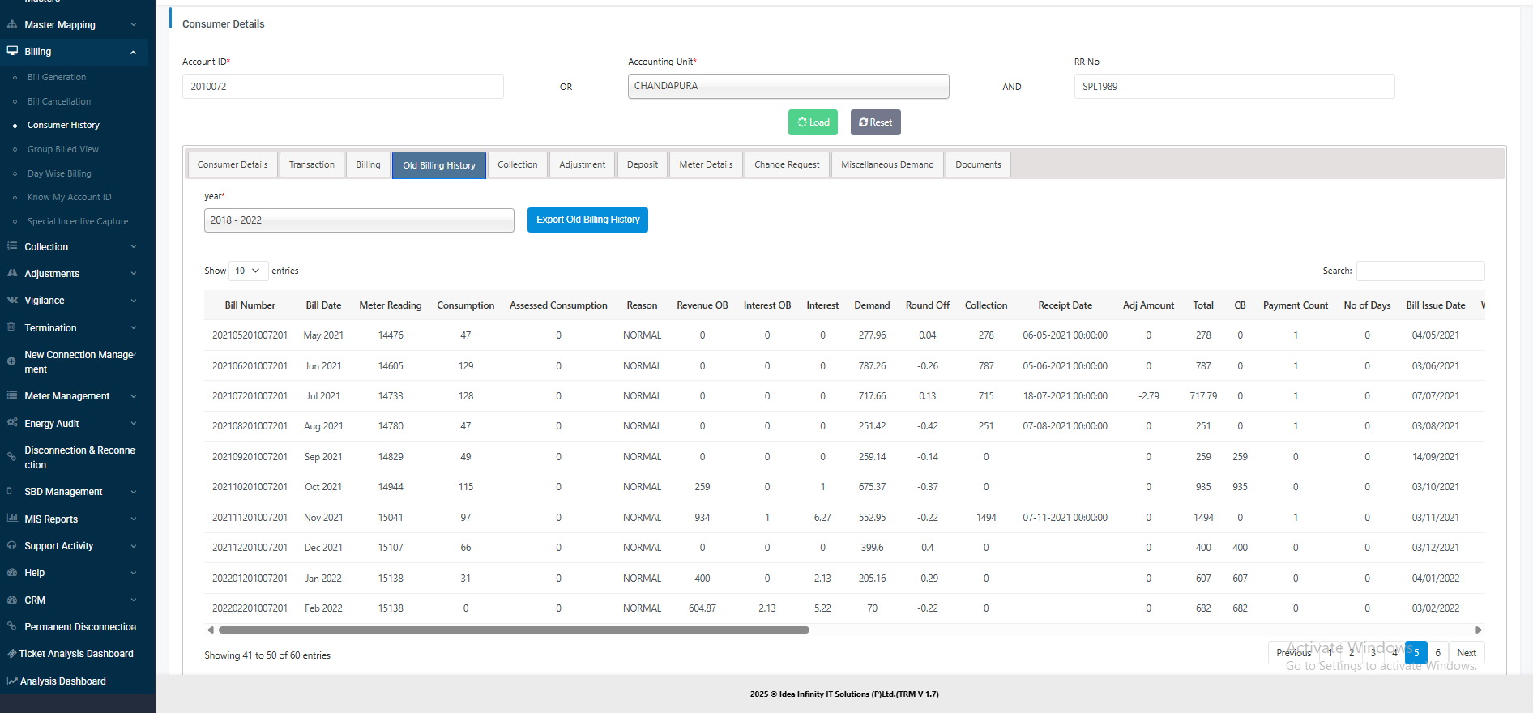This screenshot has height=713, width=1533.
Task: Switch to the Miscellaneous Demand tab
Action: pos(887,164)
